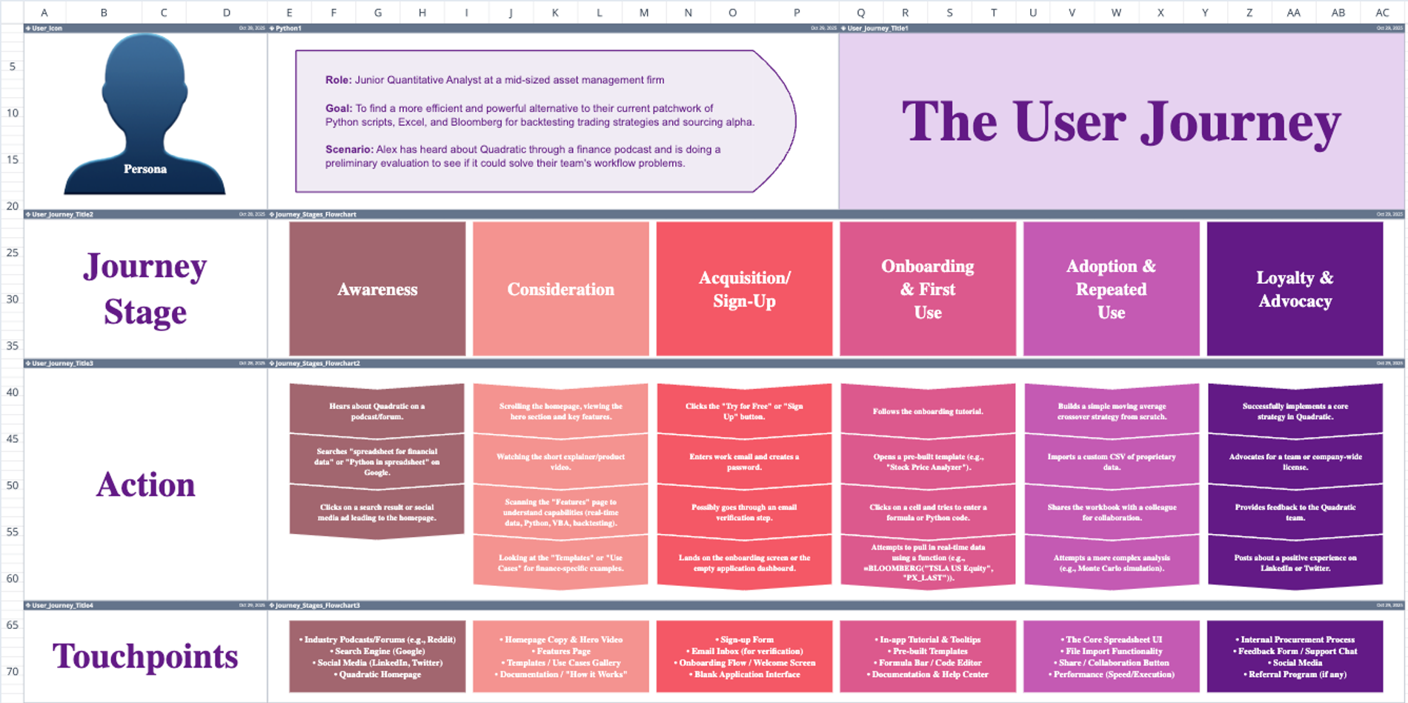
Task: Select row 30 header
Action: pos(12,299)
